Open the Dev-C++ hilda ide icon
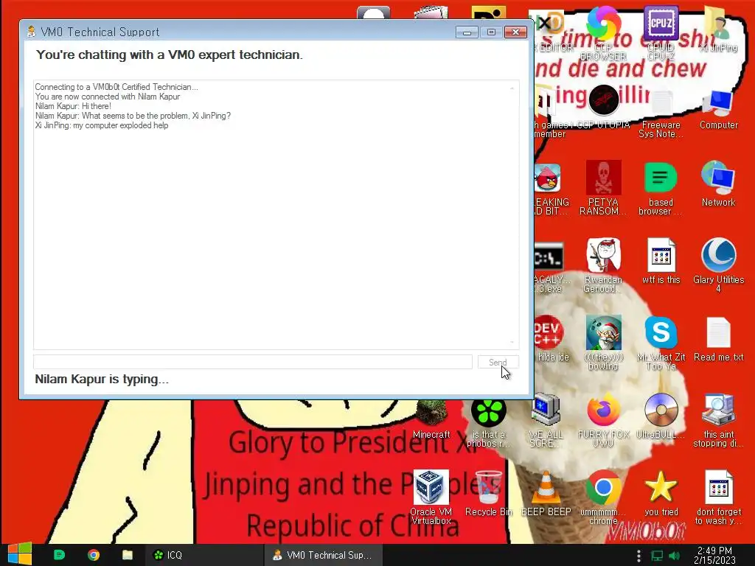The width and height of the screenshot is (755, 566). pos(550,339)
